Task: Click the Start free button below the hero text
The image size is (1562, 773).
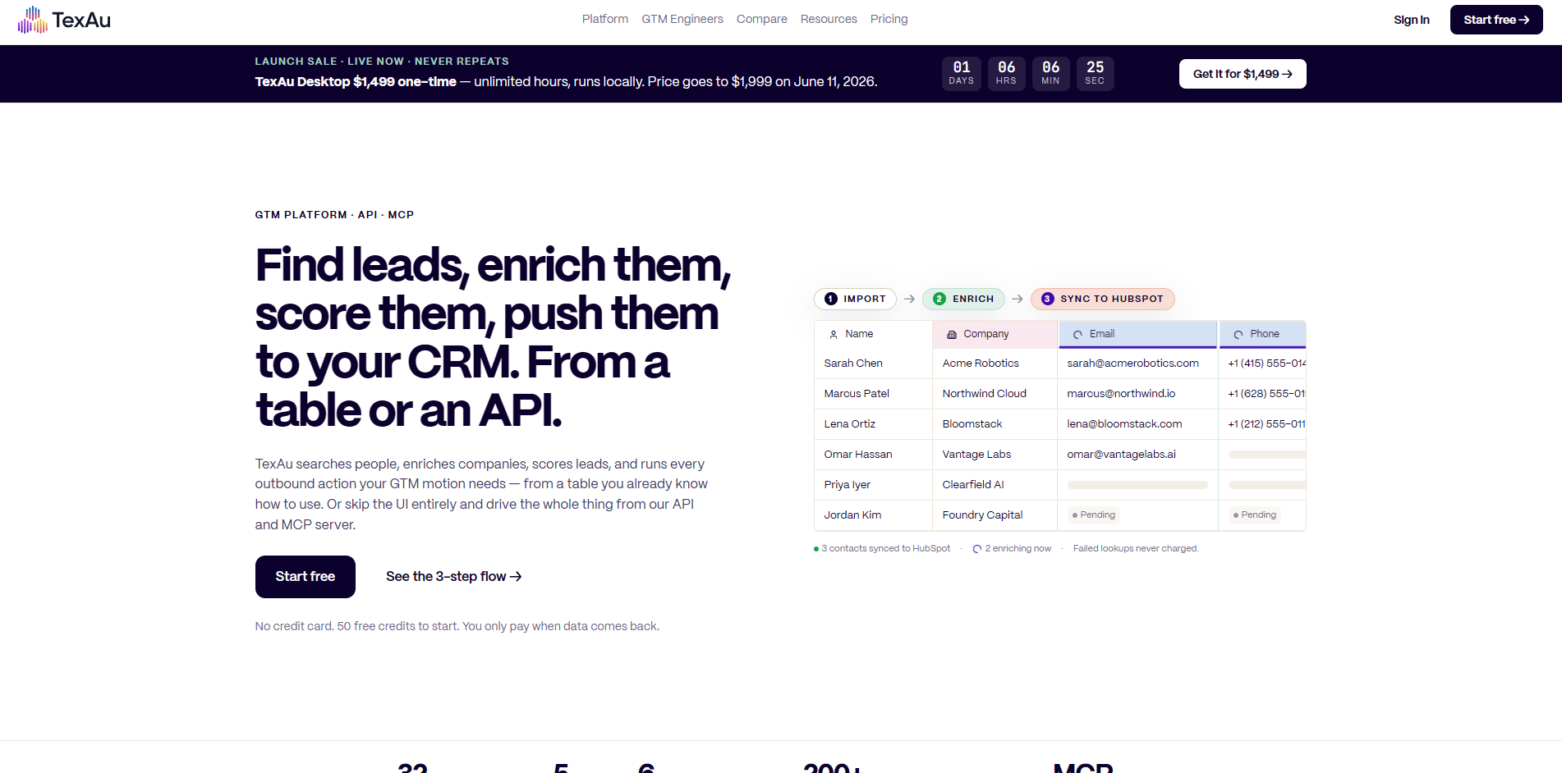Action: pyautogui.click(x=306, y=577)
